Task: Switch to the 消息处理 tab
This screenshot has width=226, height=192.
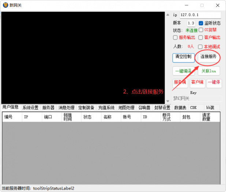Action: (x=66, y=108)
